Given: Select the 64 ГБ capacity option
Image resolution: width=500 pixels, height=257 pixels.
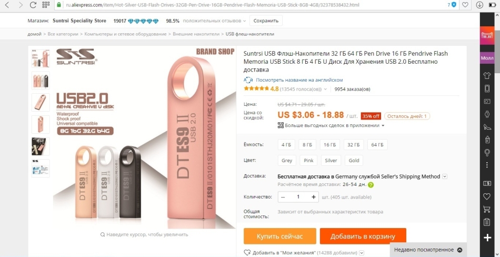Looking at the screenshot, I should 377,145.
